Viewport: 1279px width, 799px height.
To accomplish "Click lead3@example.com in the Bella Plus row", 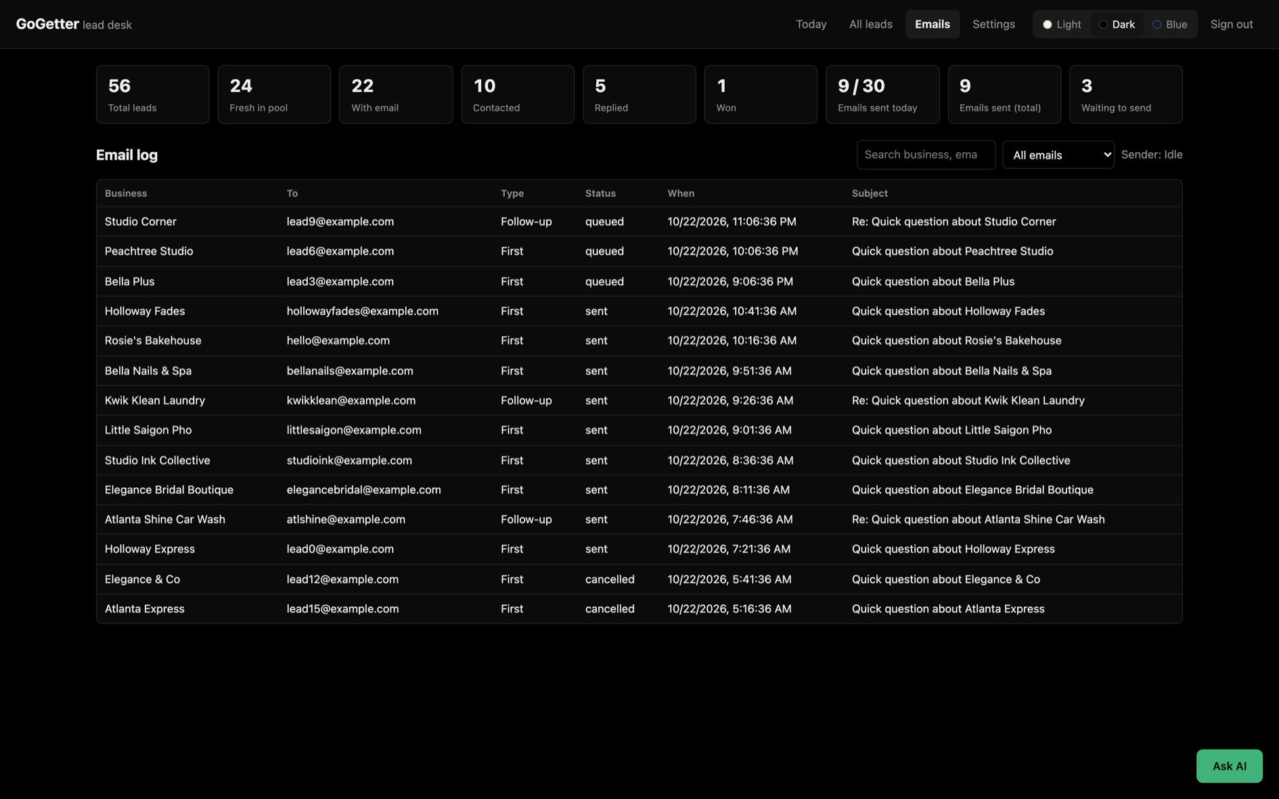I will [340, 281].
